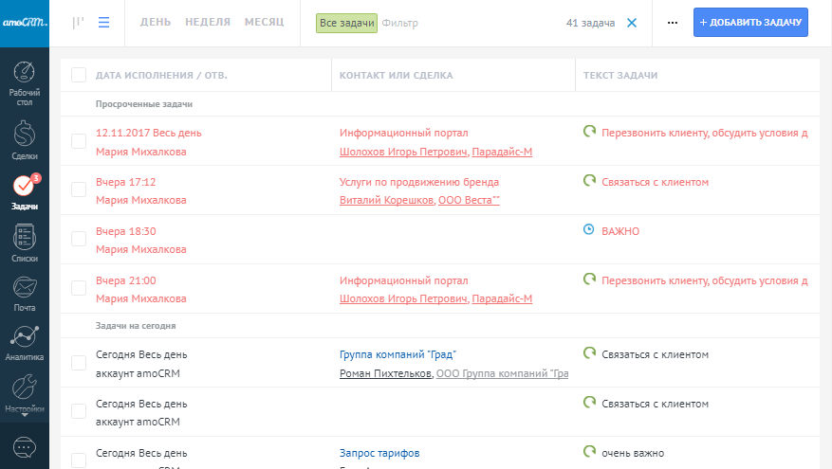Open chat bubble icon at sidebar bottom
Viewport: 832px width, 469px height.
pyautogui.click(x=25, y=447)
